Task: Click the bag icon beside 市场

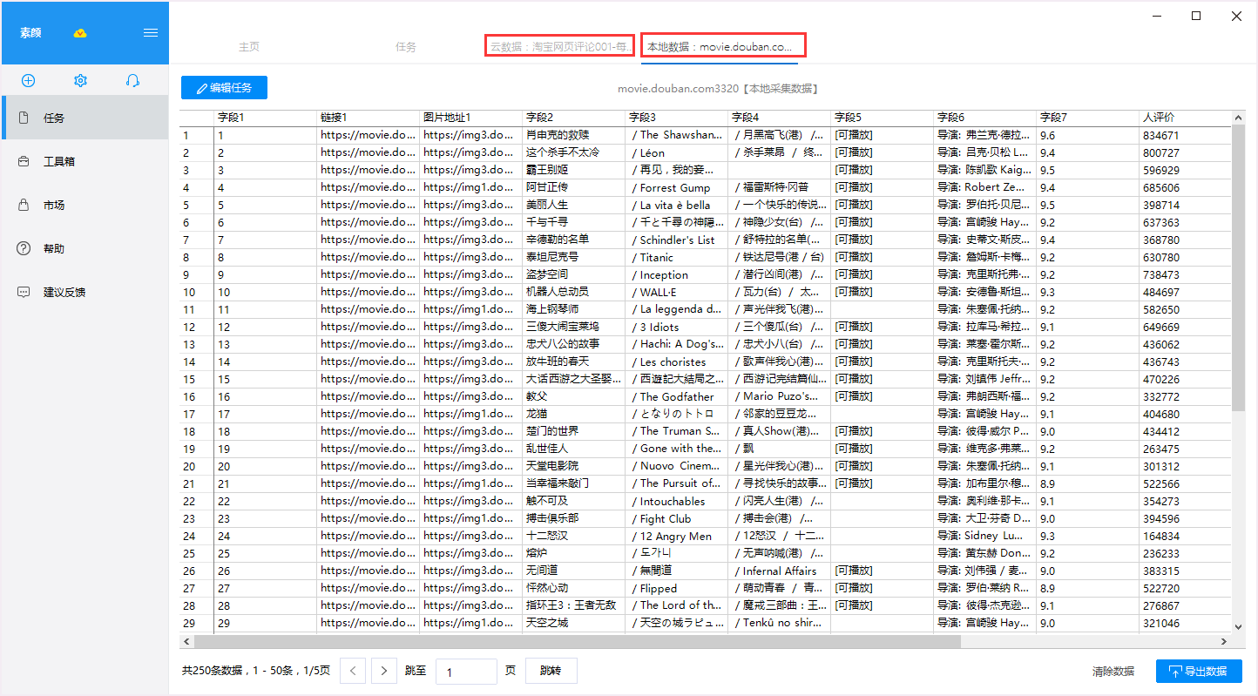Action: click(x=24, y=205)
